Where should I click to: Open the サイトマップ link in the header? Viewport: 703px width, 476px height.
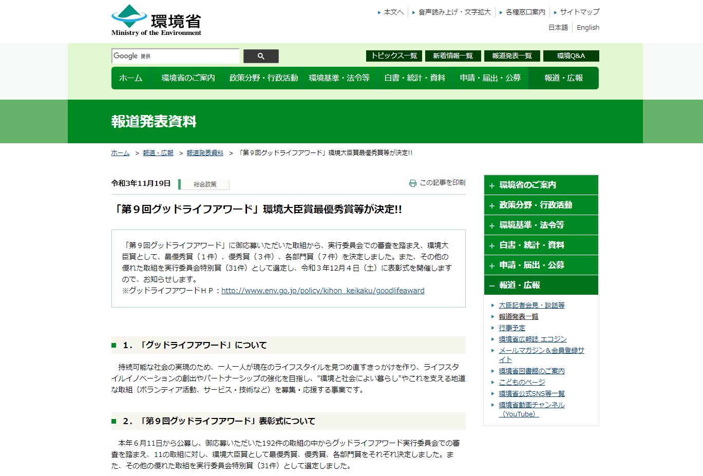pos(579,12)
